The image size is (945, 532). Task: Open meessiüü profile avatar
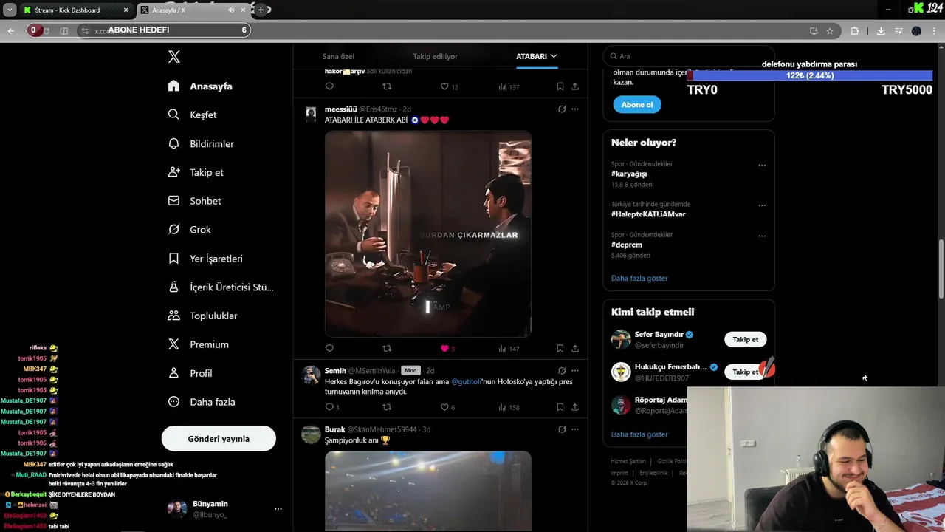[311, 114]
